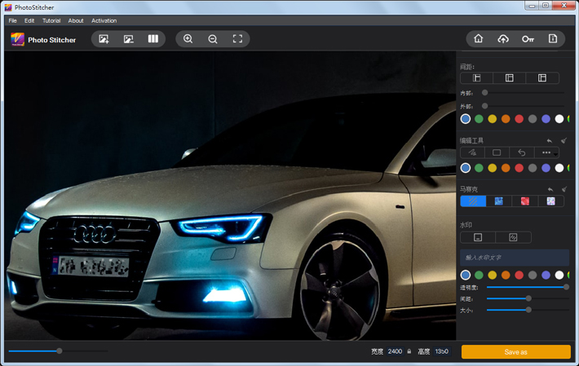Viewport: 579px width, 366px height.
Task: Pick the white swatch in the watermark color row
Action: [x=559, y=275]
